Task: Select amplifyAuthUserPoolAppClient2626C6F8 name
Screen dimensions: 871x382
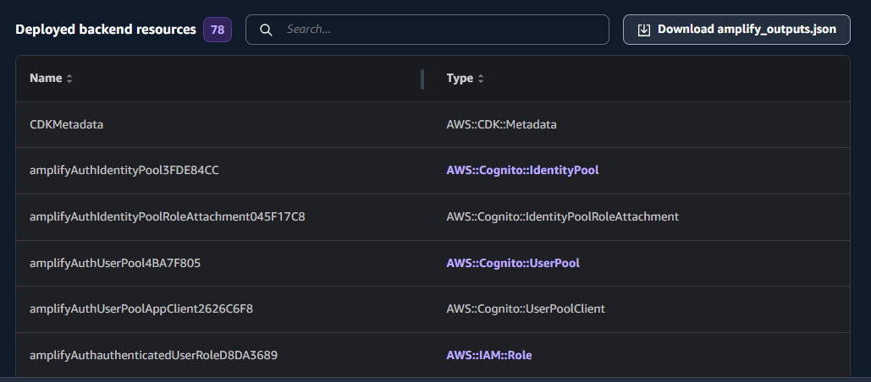Action: (141, 308)
